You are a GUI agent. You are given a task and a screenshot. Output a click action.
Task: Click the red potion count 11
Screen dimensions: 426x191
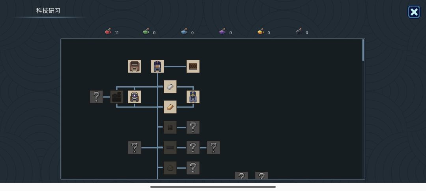[117, 33]
